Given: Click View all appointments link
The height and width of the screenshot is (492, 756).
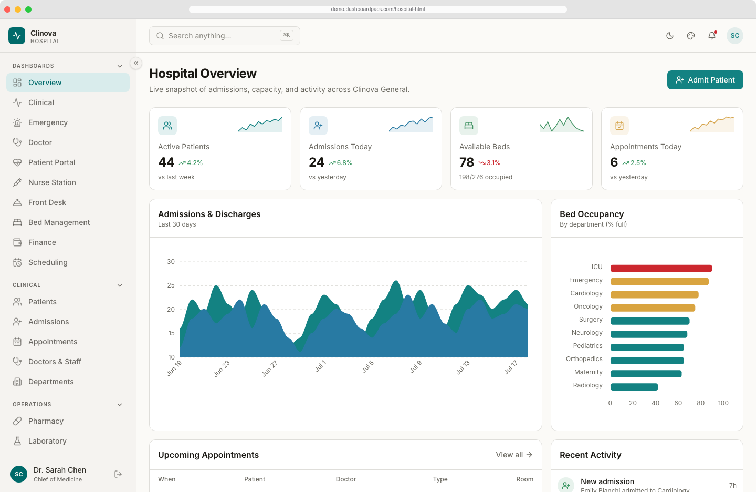Looking at the screenshot, I should click(x=514, y=455).
